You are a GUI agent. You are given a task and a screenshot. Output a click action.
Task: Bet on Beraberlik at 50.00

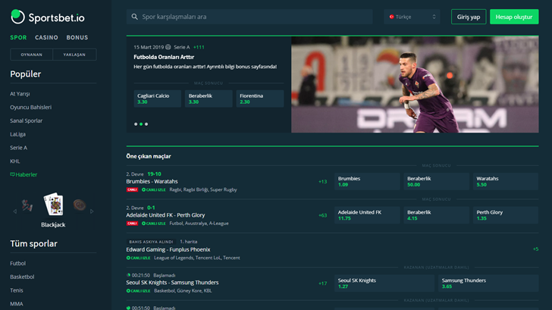436,181
